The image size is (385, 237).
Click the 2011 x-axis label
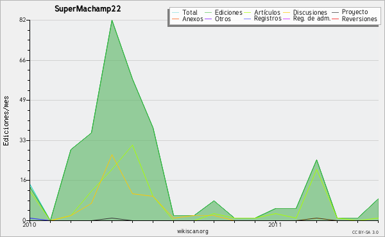(x=275, y=225)
